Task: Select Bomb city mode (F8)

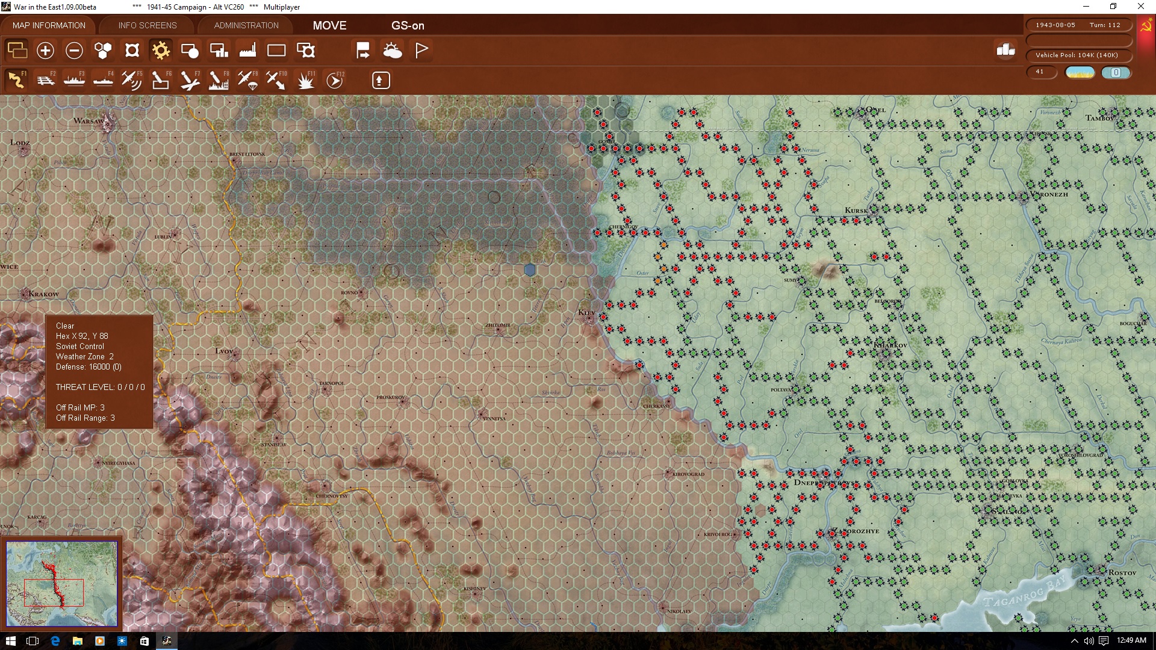Action: [219, 80]
